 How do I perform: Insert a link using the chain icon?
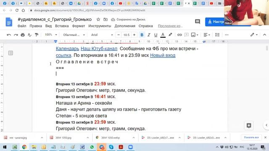pyautogui.click(x=179, y=35)
